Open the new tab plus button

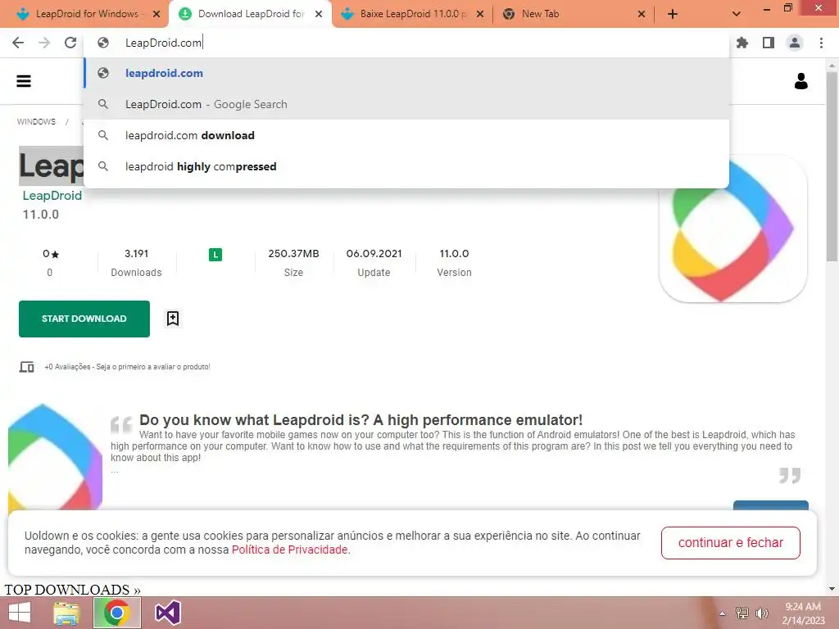[x=673, y=15]
